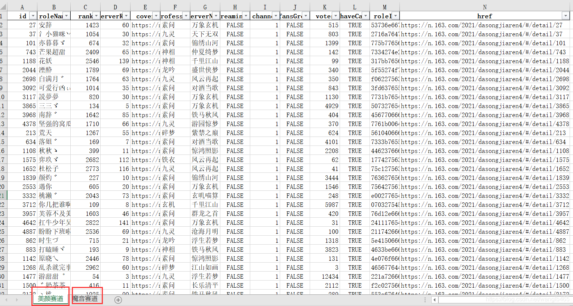Select column N header
This screenshot has height=306, width=573.
pos(485,7)
